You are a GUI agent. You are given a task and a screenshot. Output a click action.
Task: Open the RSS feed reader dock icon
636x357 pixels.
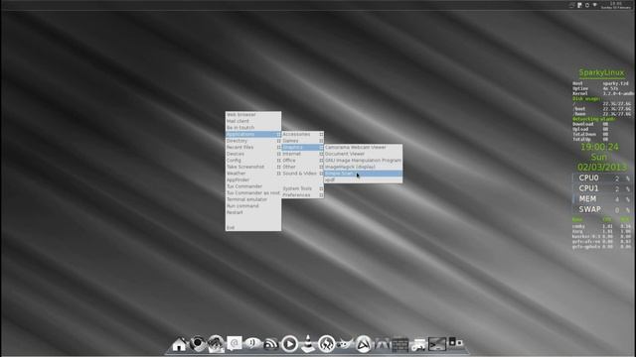pyautogui.click(x=270, y=344)
